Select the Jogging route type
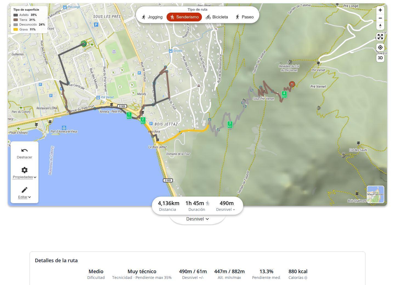The height and width of the screenshot is (285, 395). click(x=152, y=17)
